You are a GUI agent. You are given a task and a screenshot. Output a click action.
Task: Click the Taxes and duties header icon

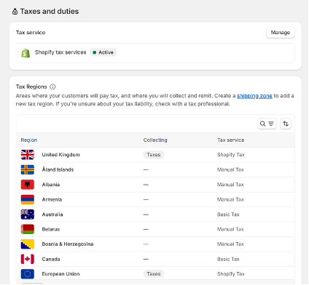15,12
